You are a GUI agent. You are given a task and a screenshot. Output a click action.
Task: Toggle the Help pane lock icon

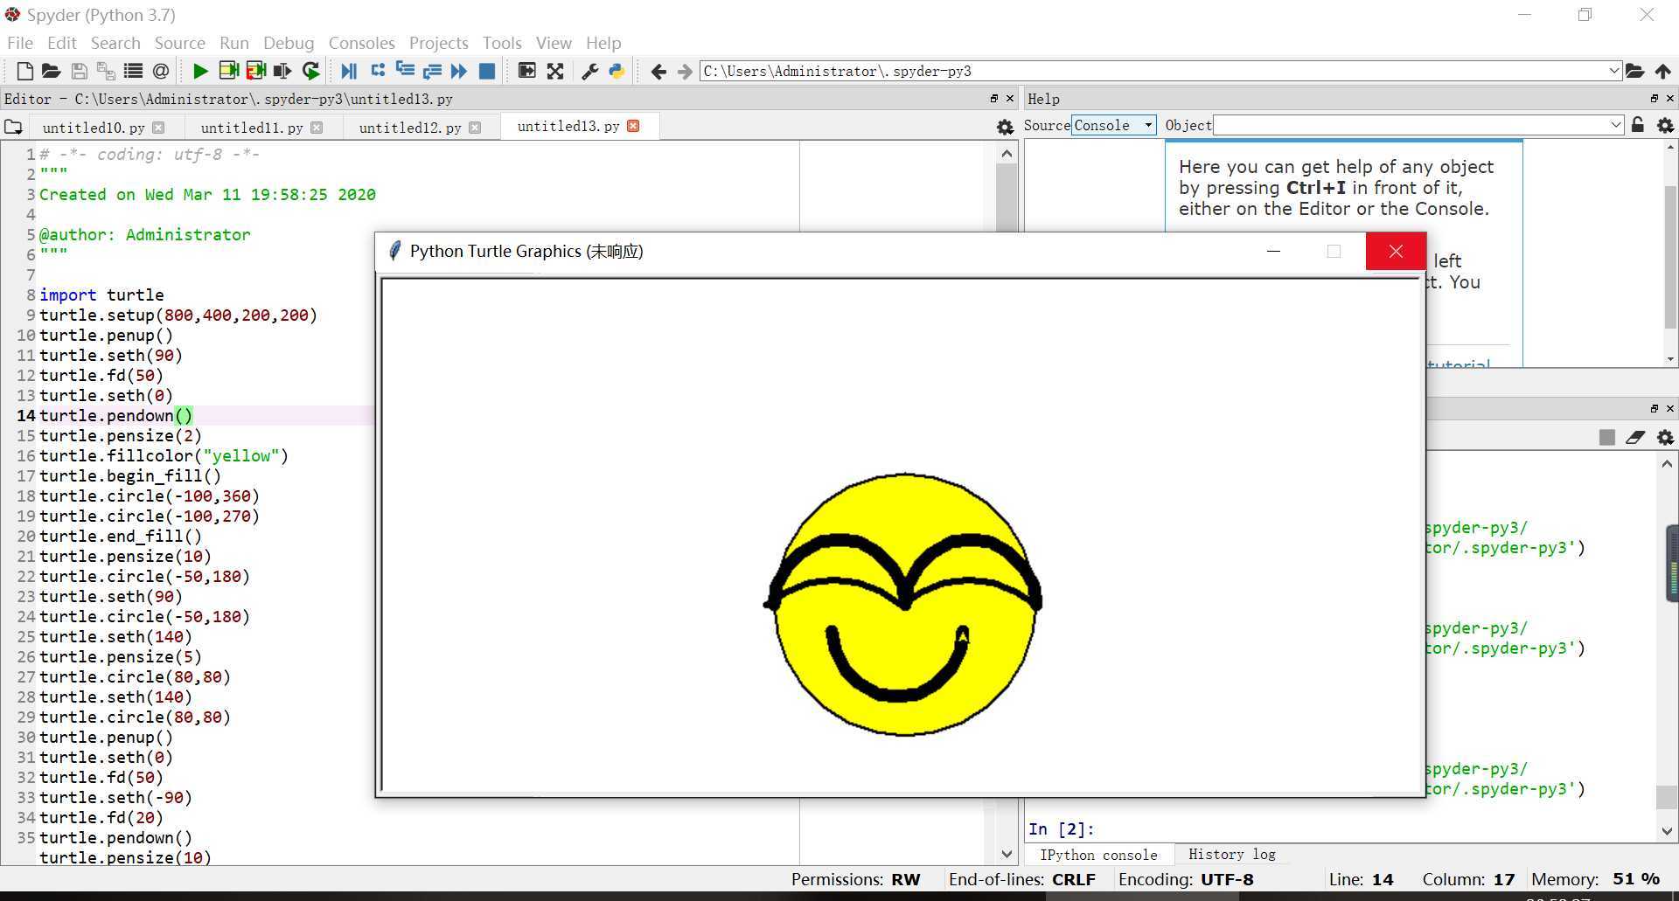pos(1638,125)
